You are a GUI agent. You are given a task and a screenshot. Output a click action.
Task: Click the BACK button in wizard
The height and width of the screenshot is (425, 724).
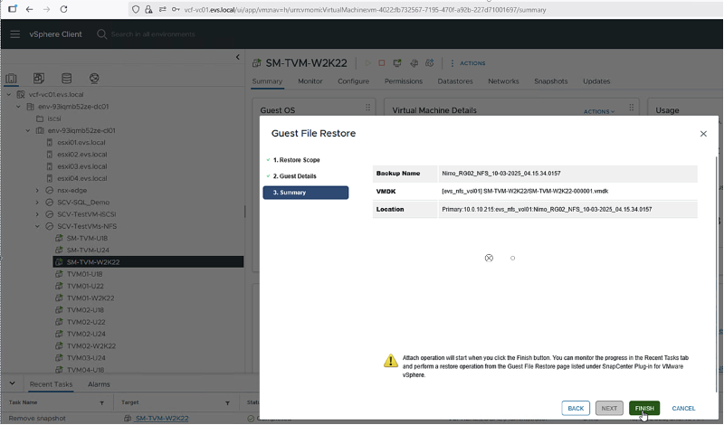click(576, 408)
